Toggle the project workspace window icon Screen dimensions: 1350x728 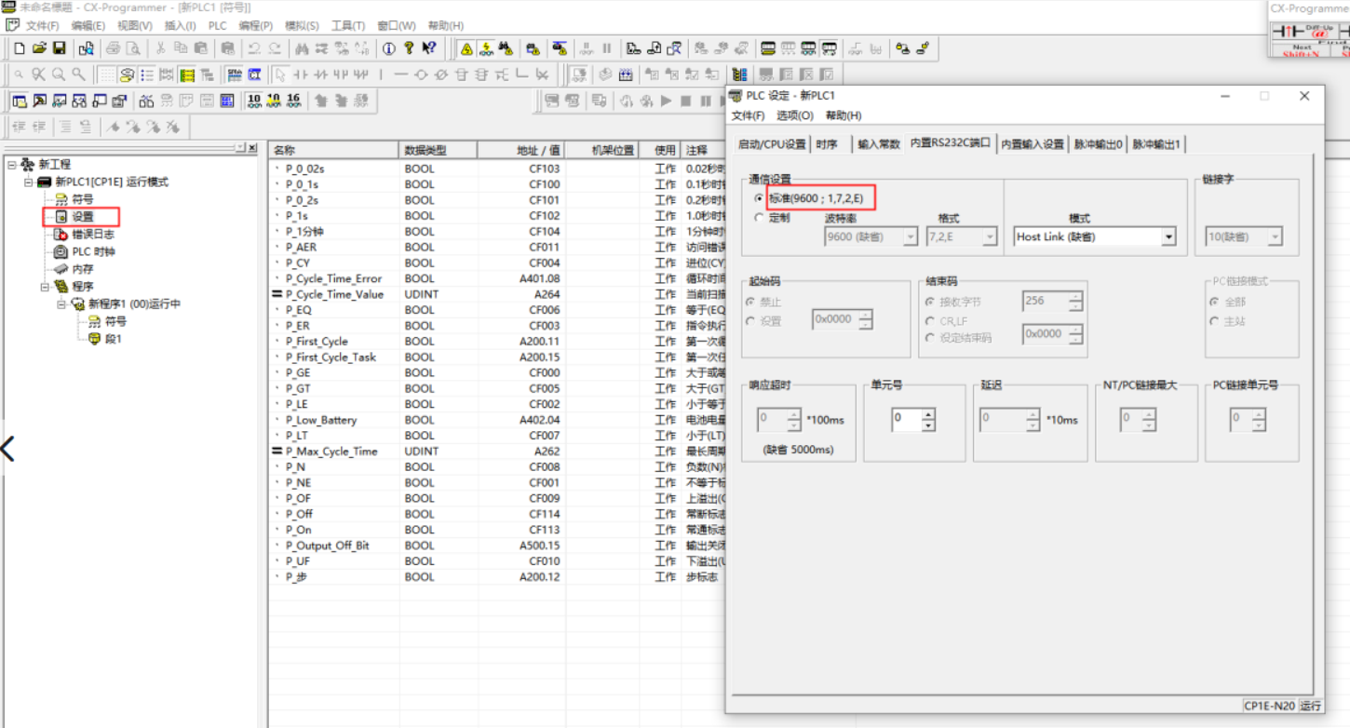[20, 101]
